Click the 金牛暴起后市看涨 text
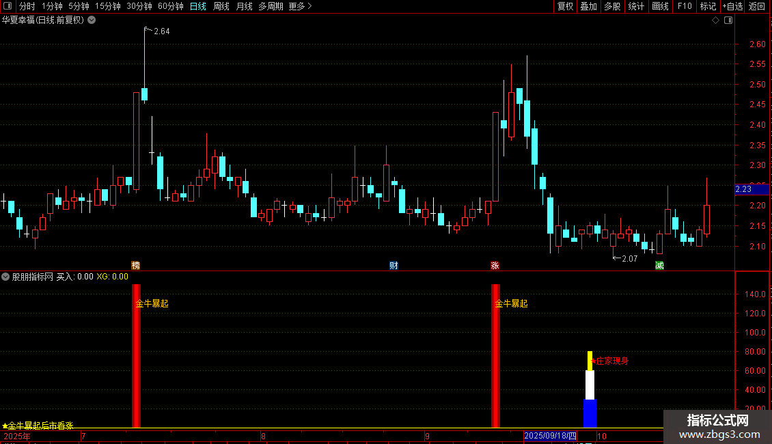Image resolution: width=772 pixels, height=444 pixels. 38,426
